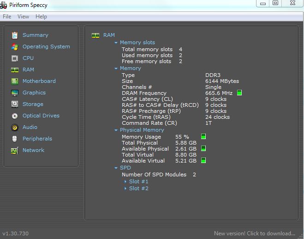
Task: Click the Number Of SPD Modules row
Action: point(159,175)
